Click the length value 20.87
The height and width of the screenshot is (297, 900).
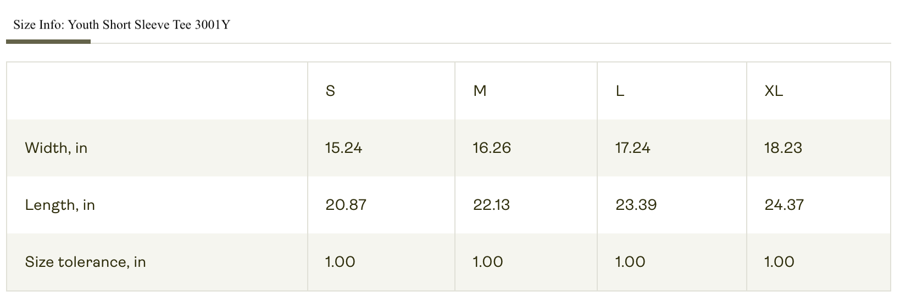pyautogui.click(x=346, y=205)
